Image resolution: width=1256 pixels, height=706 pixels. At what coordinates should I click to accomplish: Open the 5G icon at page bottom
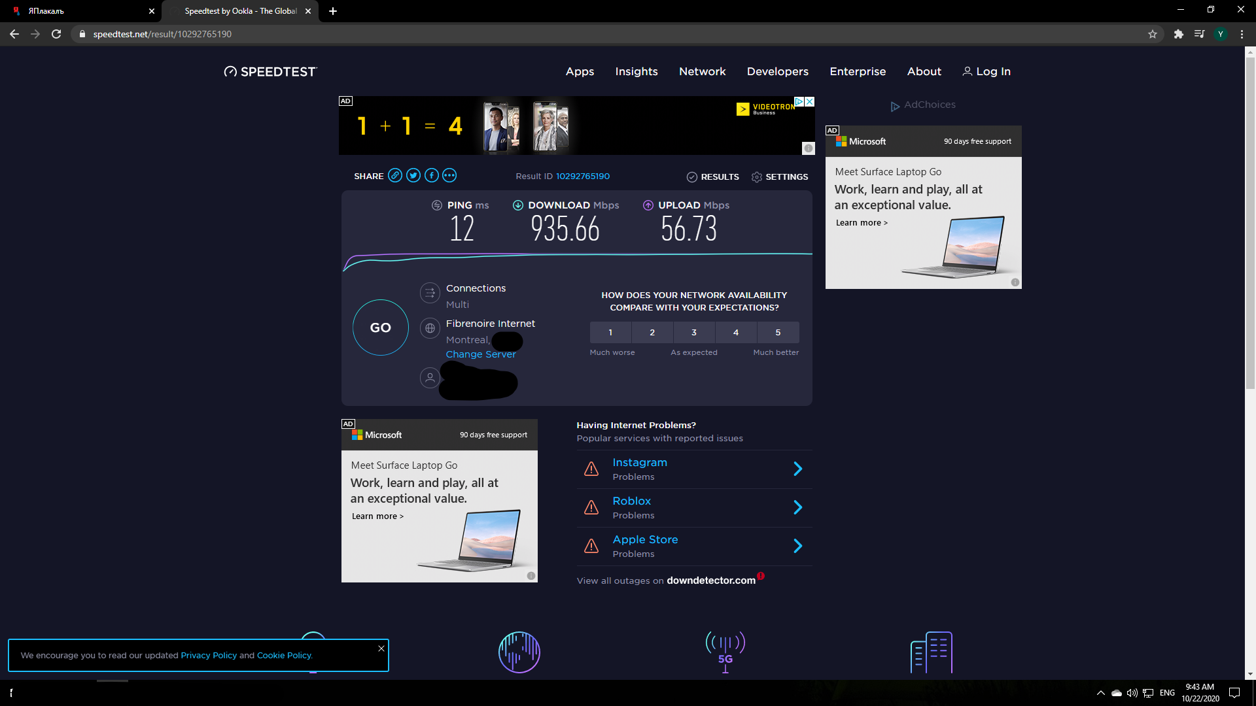pos(725,652)
